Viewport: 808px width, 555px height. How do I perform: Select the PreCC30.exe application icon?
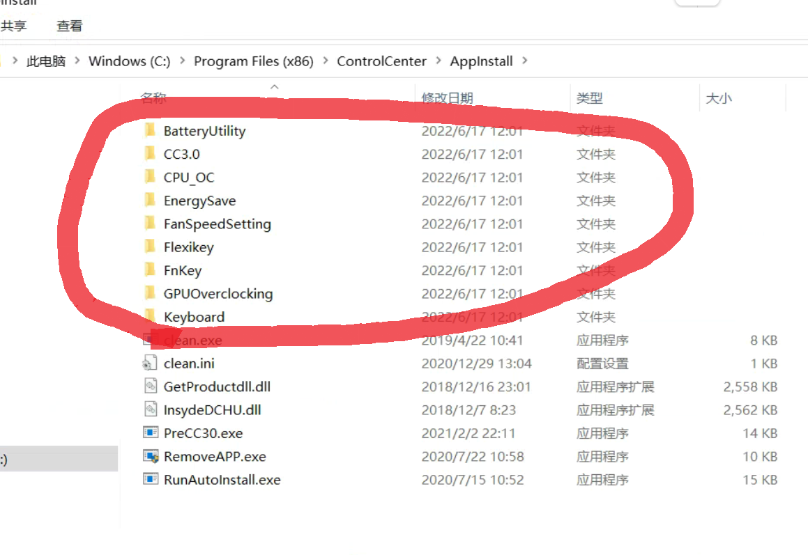pos(151,432)
